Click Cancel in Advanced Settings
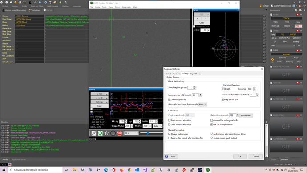Screen dimensions: 307x173 pyautogui.click(x=255, y=157)
